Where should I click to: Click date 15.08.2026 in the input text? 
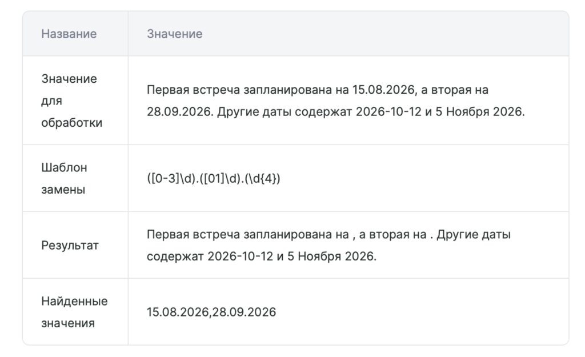(384, 90)
